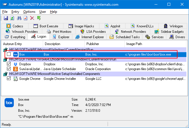Switch to the Sidebar Gadgets tab
Screen dimensions: 189x128
(169, 32)
